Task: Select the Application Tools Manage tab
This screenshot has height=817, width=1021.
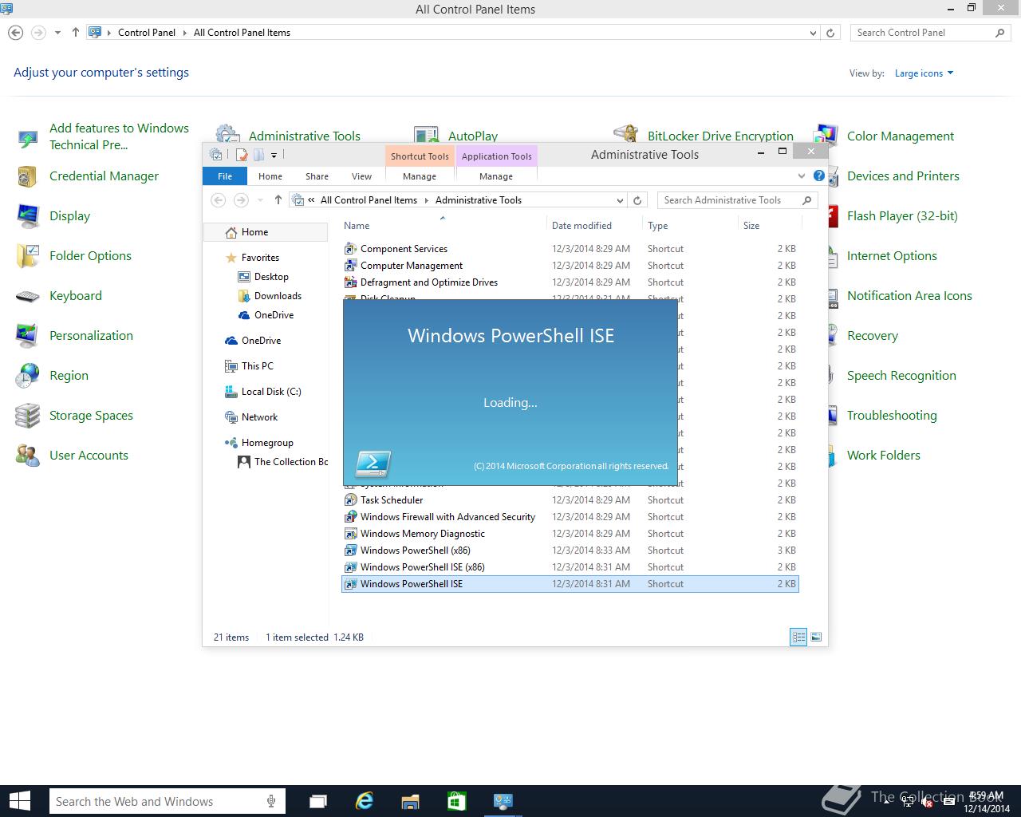Action: 496,176
